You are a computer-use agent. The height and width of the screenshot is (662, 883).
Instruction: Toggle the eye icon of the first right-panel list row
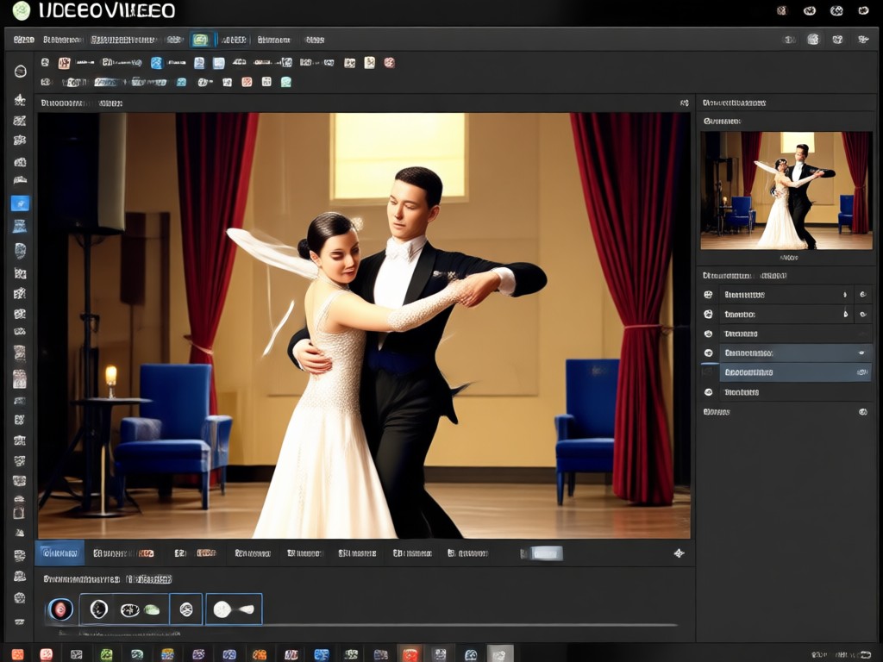coord(709,295)
